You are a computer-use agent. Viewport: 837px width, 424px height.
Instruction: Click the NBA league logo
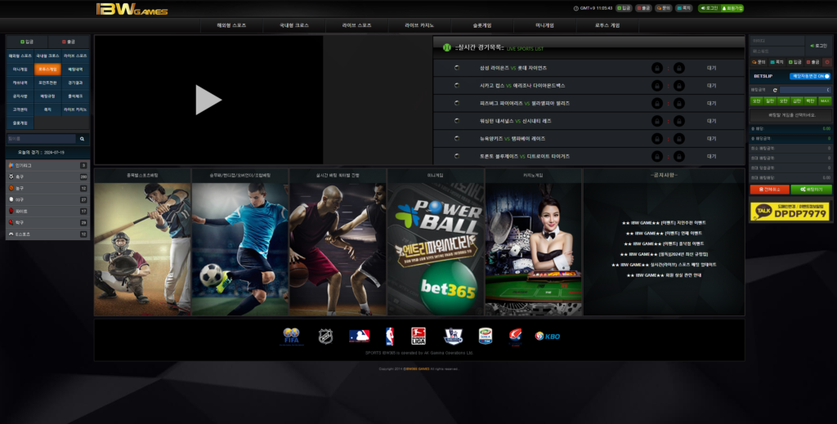pyautogui.click(x=390, y=335)
